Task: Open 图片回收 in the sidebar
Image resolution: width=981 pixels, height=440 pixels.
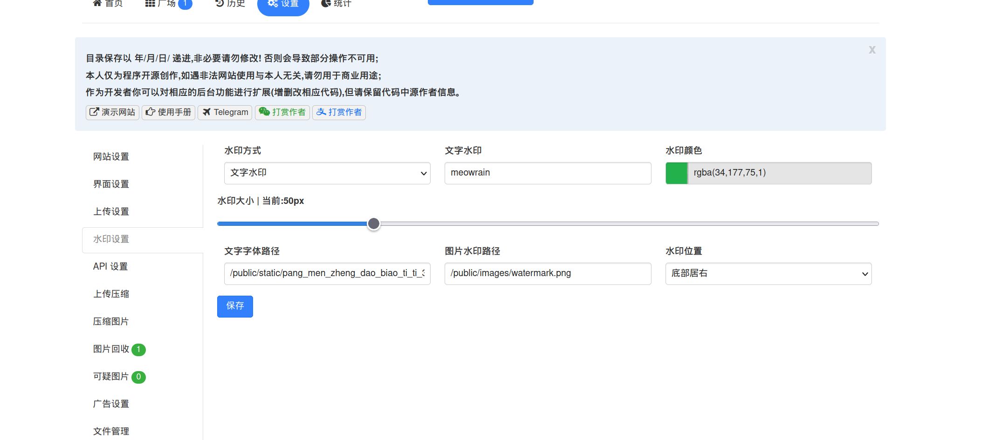Action: [111, 349]
